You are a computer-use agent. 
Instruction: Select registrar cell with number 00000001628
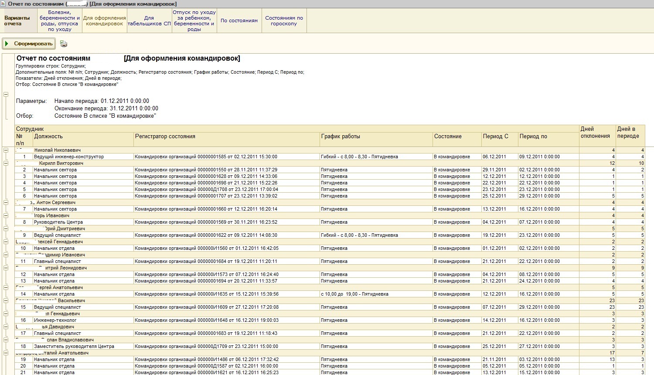click(227, 176)
